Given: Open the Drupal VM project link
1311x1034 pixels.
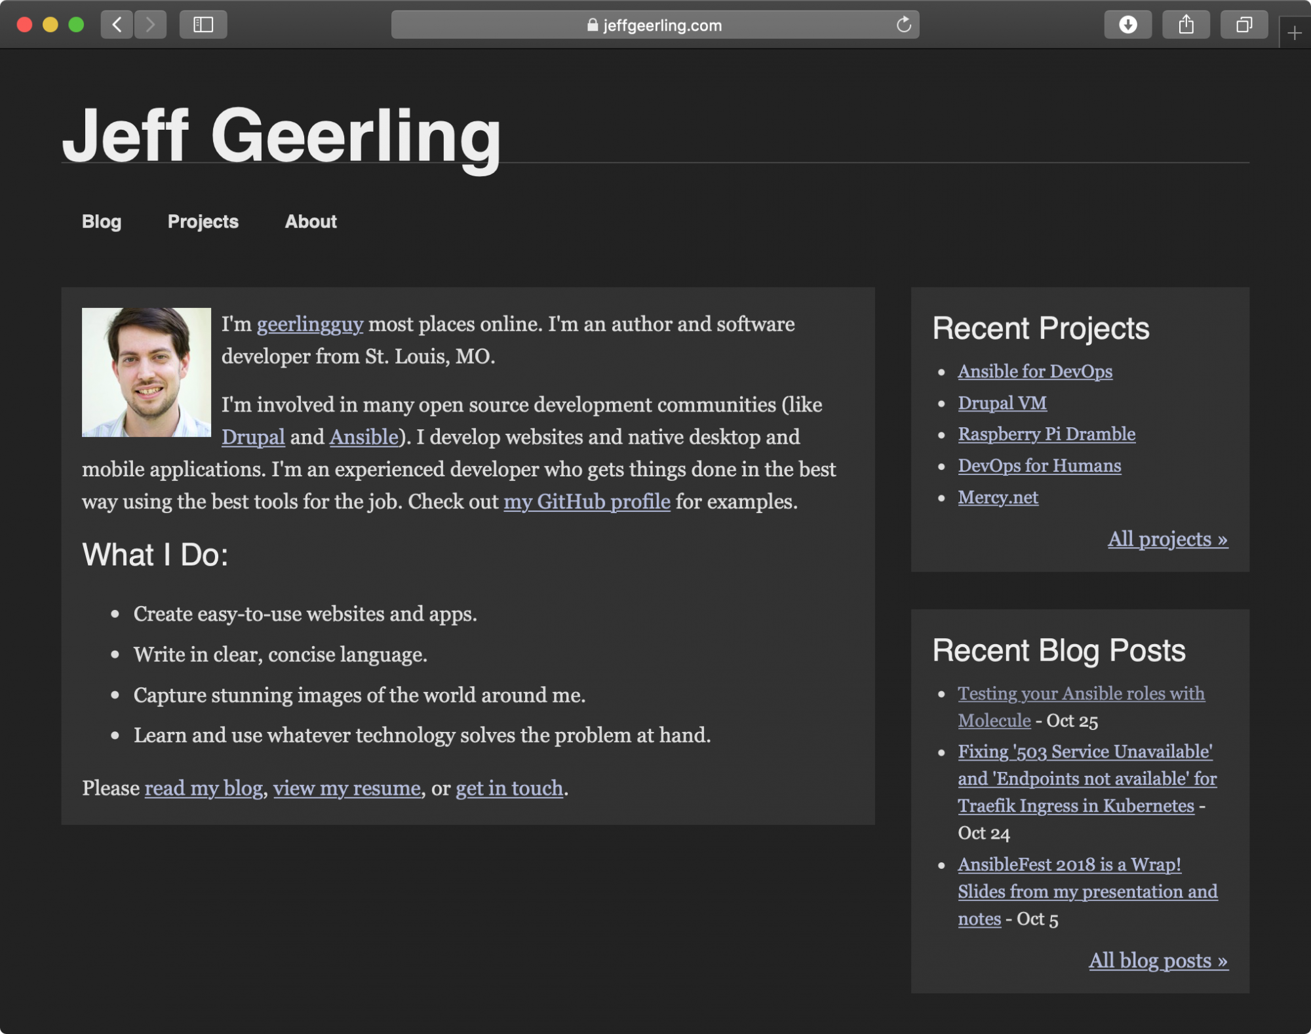Looking at the screenshot, I should (1002, 403).
